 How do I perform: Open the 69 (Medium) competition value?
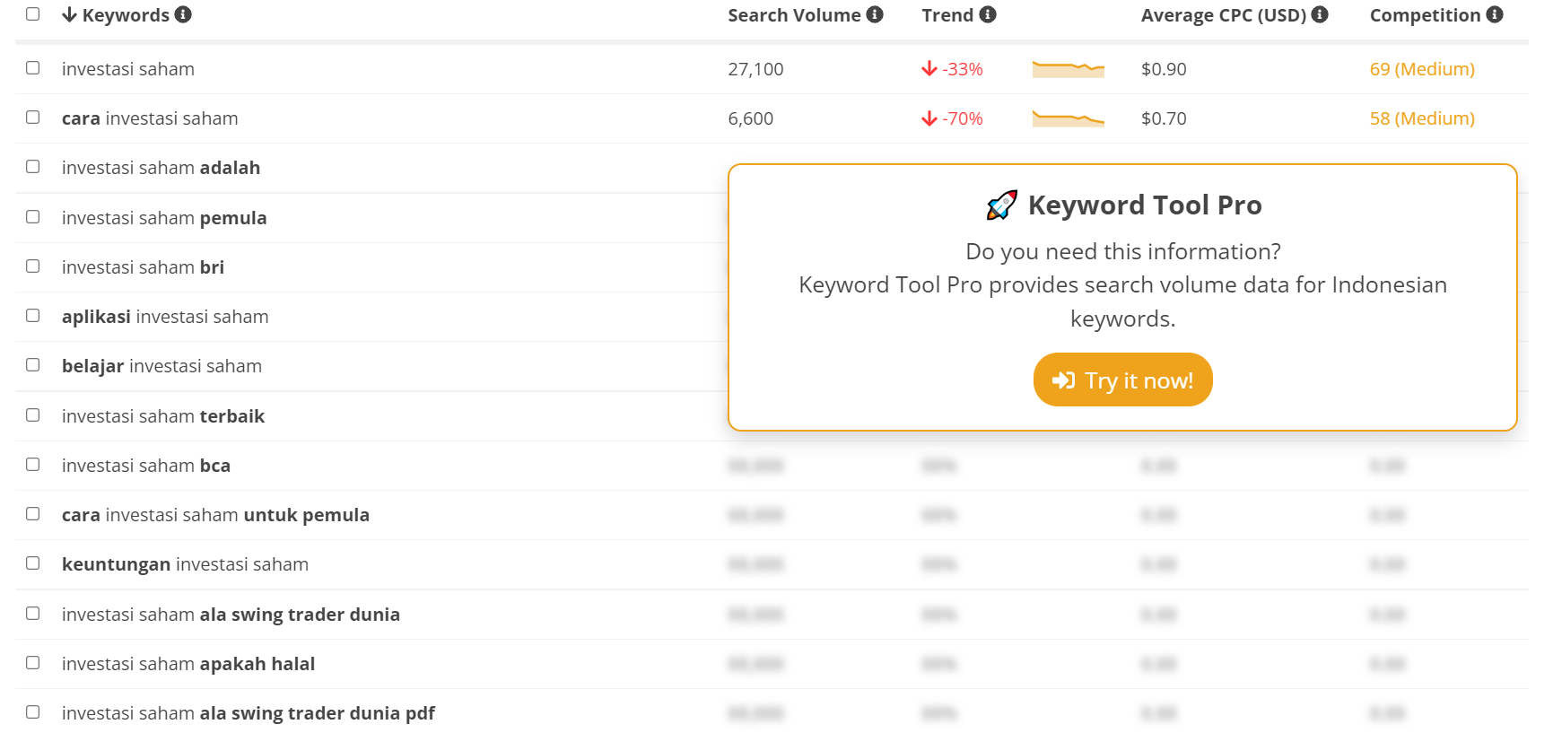1422,69
